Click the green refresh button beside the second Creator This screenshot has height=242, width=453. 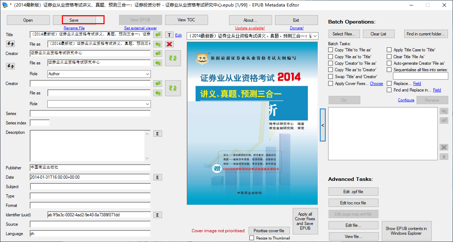pyautogui.click(x=173, y=88)
